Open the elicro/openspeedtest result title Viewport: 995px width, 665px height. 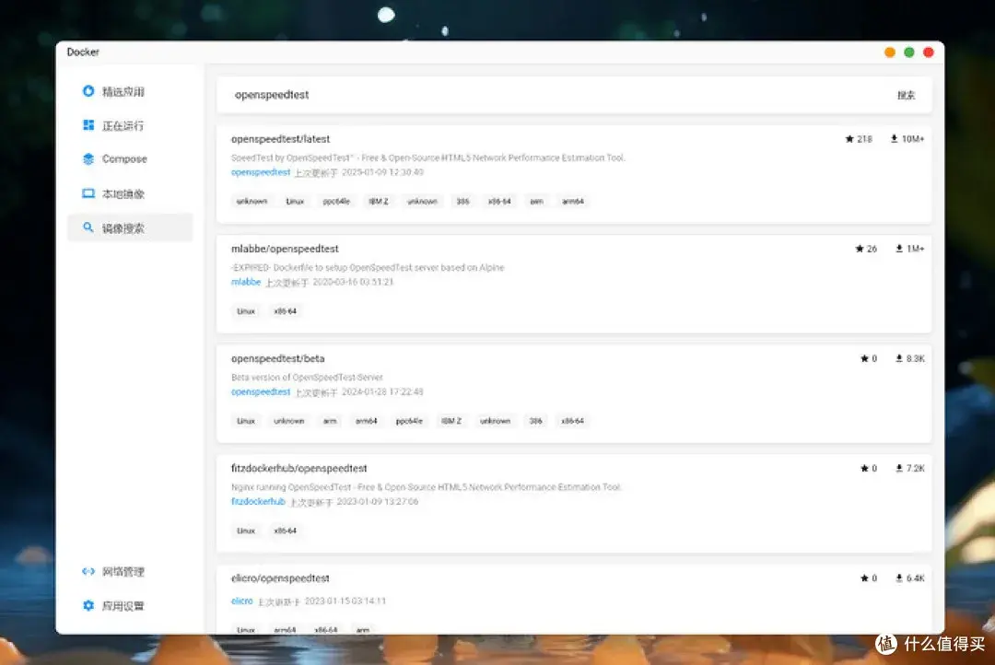point(280,578)
